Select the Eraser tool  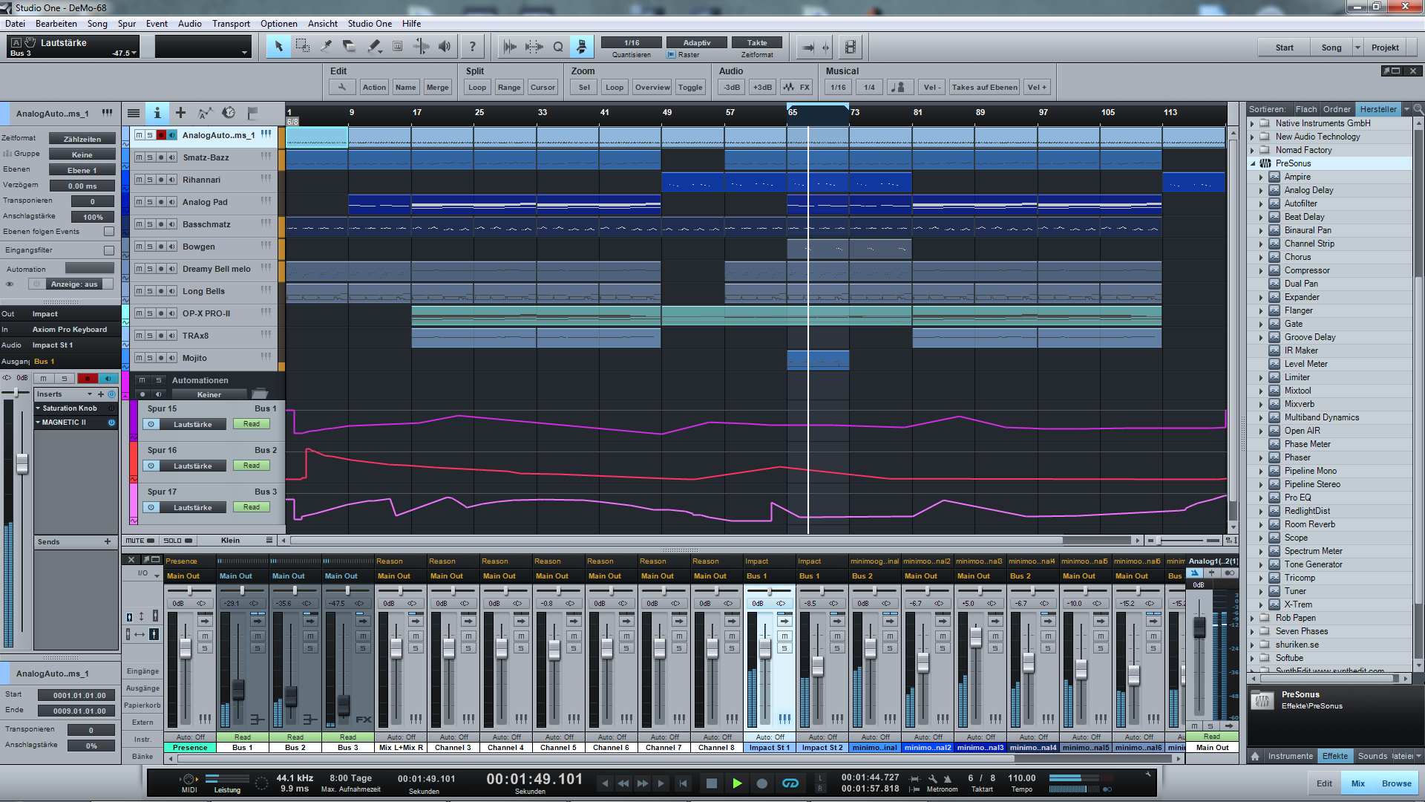point(350,47)
